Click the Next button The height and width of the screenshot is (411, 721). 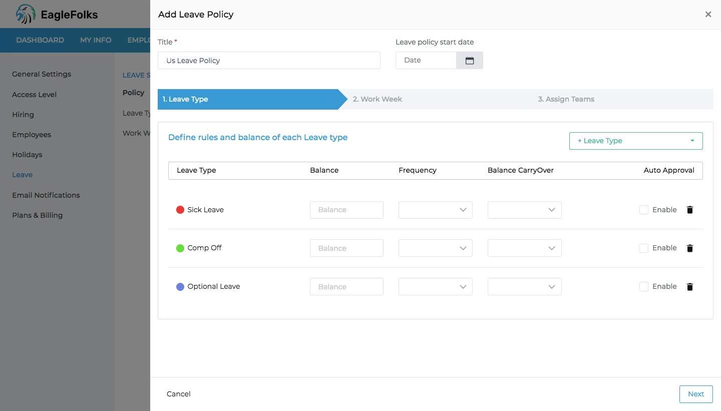click(x=696, y=394)
